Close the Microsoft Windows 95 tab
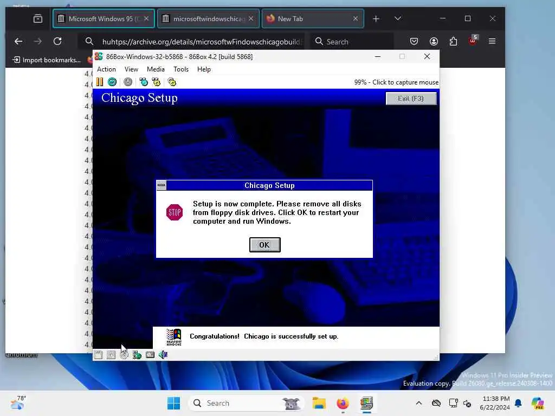Screen dimensions: 555x416 click(146, 19)
